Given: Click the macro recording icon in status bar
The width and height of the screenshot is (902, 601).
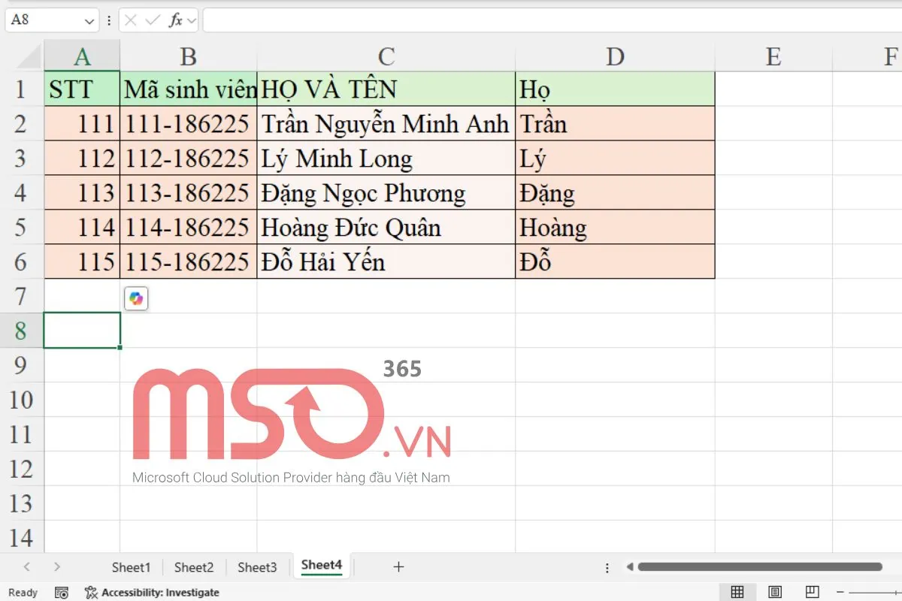Looking at the screenshot, I should (62, 593).
